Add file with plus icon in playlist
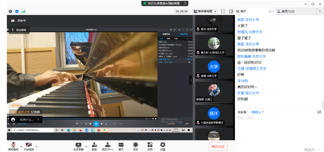Viewport: 324px width, 152px height. [x=184, y=38]
